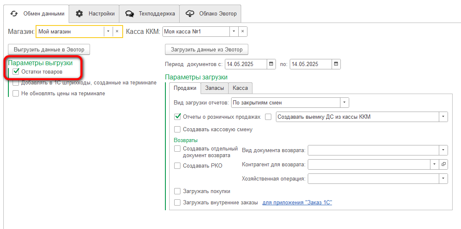Screen dimensions: 461x229
Task: Select the Запасы tab
Action: pos(214,88)
